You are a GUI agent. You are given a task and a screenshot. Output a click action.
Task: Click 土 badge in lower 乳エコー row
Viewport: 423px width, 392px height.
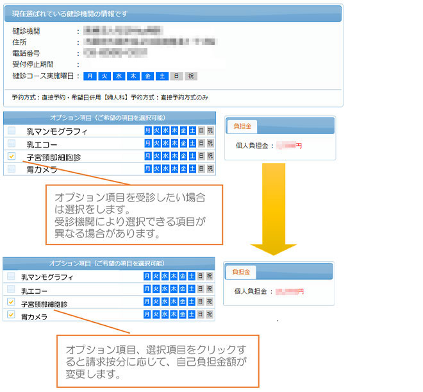click(192, 289)
